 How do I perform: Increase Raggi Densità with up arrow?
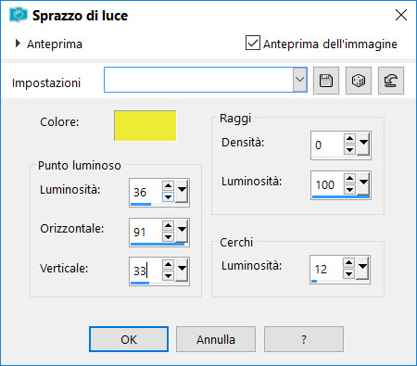[349, 138]
